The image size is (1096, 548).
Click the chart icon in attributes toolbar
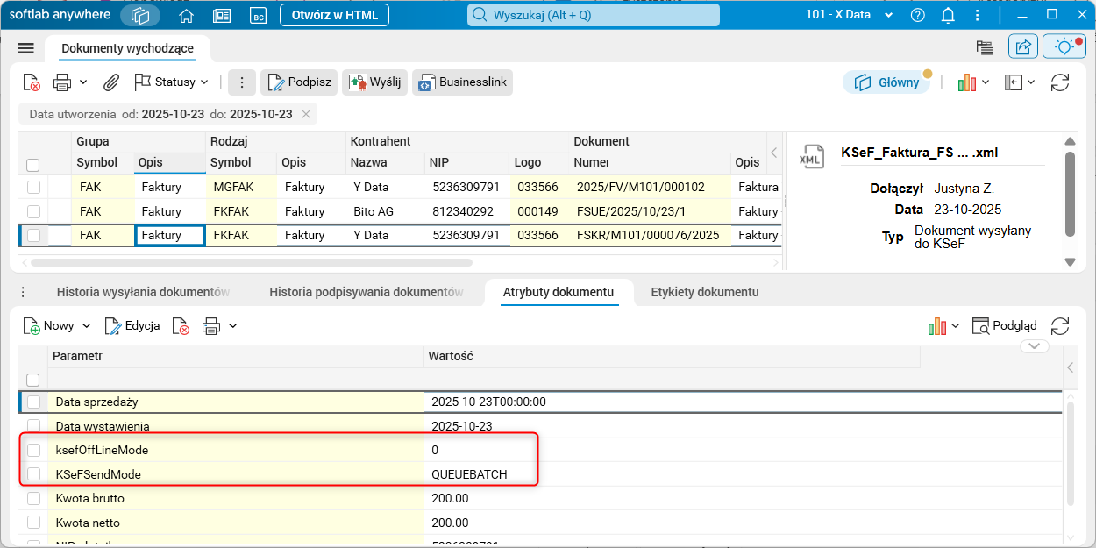(x=937, y=326)
